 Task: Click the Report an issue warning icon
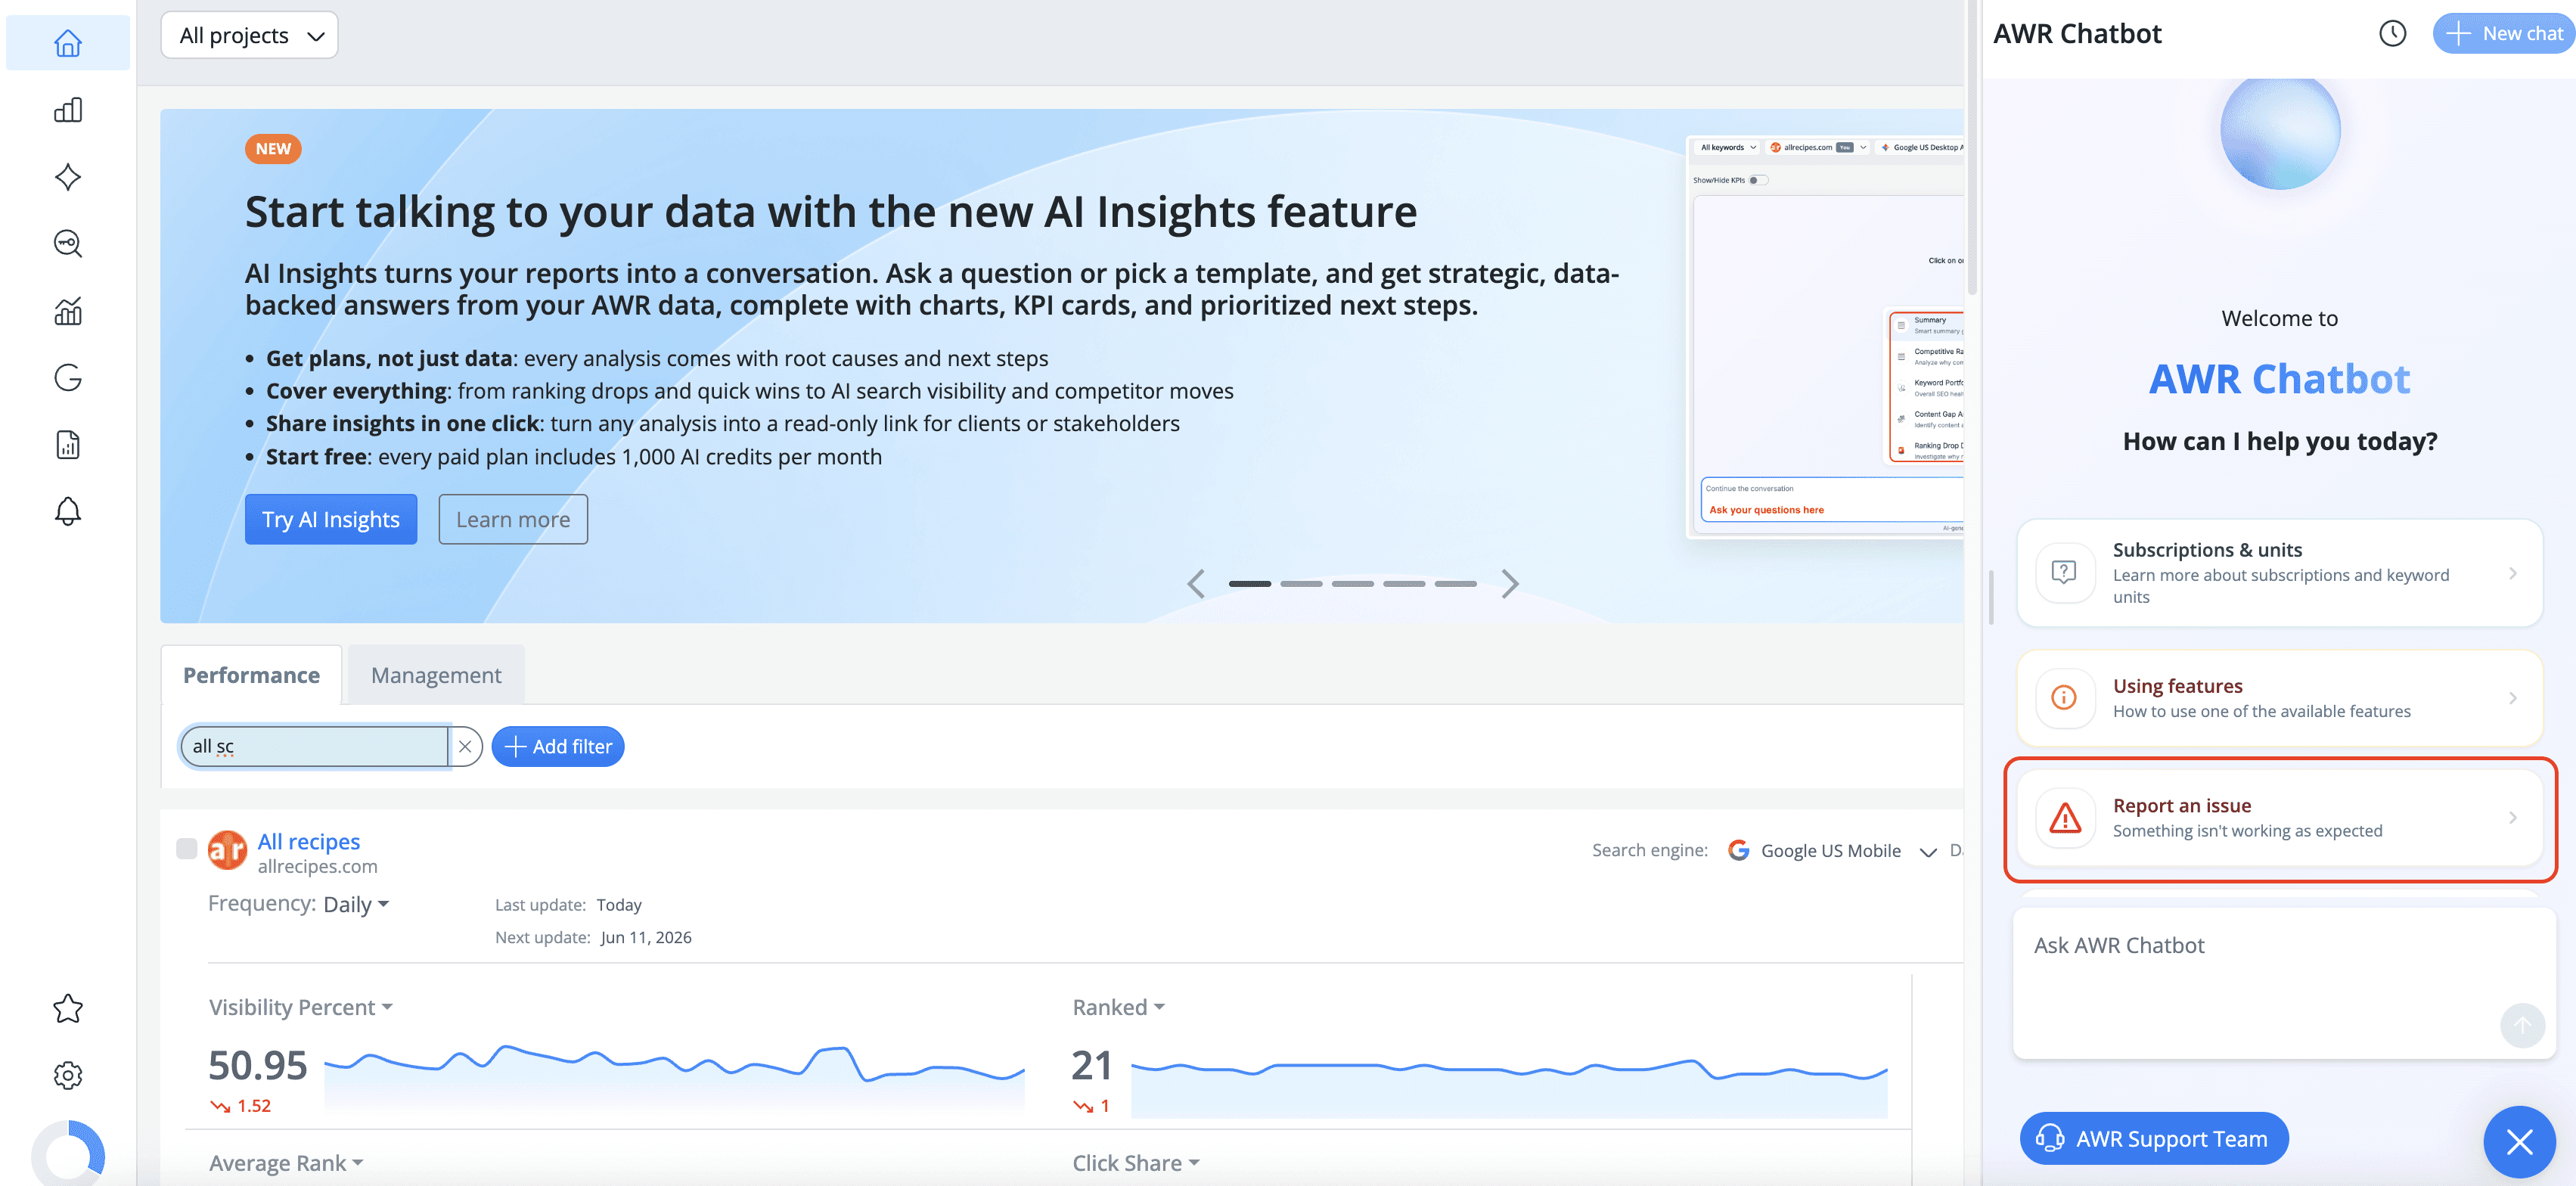point(2064,818)
